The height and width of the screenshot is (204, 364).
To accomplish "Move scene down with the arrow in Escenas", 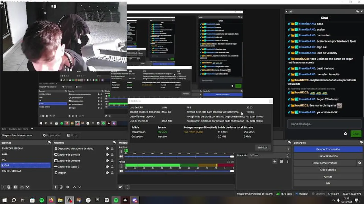I will 28,187.
